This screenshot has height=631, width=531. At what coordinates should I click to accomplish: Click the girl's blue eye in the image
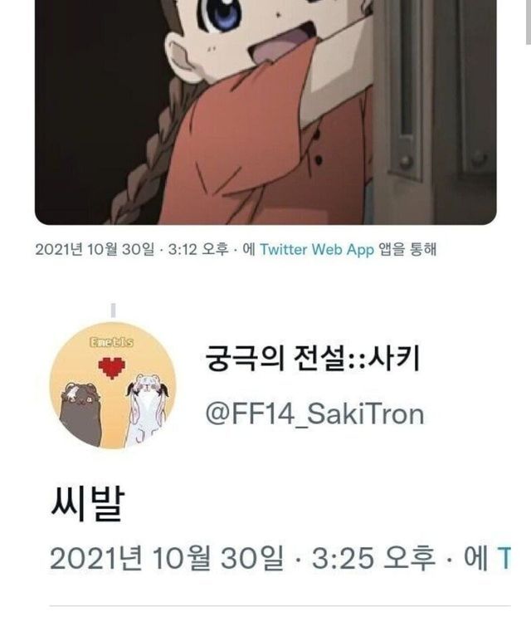pos(223,14)
